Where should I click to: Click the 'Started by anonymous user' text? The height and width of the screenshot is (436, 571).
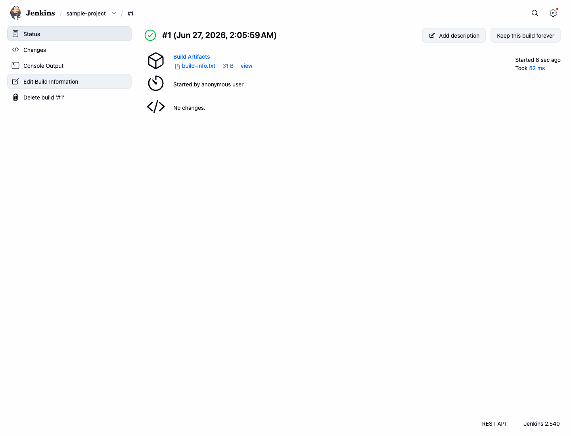(x=208, y=84)
